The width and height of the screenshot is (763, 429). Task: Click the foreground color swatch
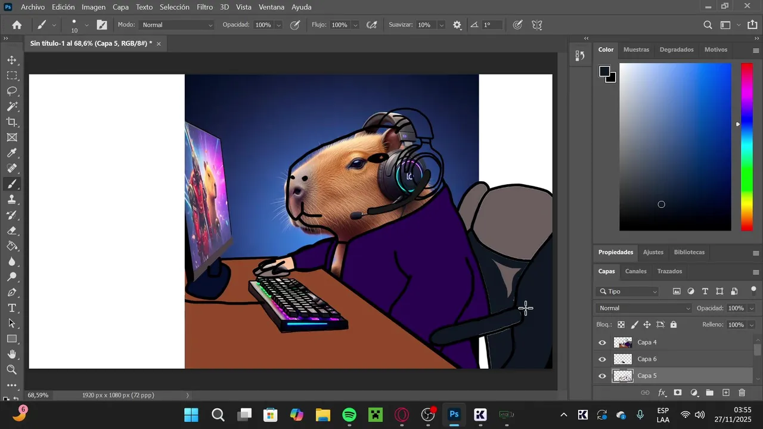click(604, 71)
